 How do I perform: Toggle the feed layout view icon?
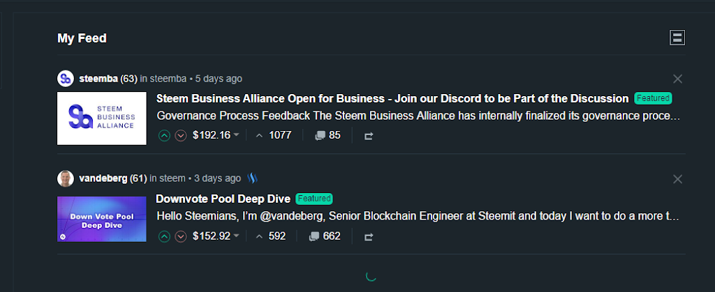click(x=677, y=38)
